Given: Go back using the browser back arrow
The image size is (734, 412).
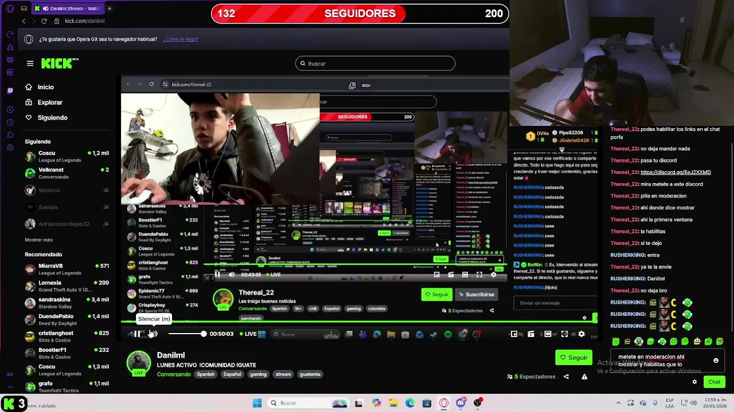Looking at the screenshot, I should click(x=24, y=21).
